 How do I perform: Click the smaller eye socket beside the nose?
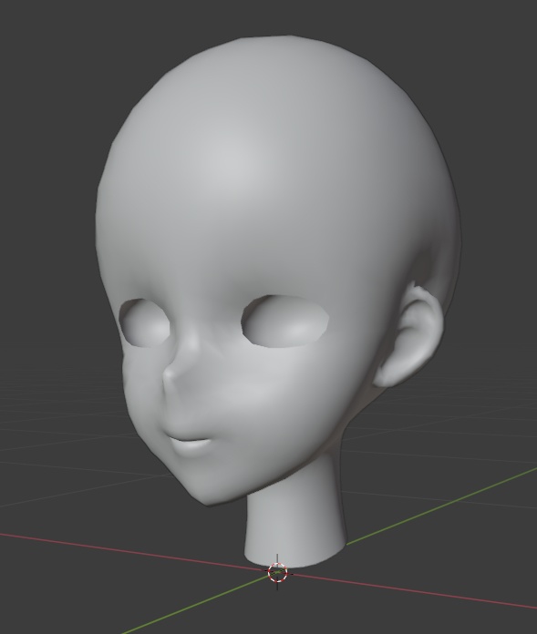click(x=145, y=323)
